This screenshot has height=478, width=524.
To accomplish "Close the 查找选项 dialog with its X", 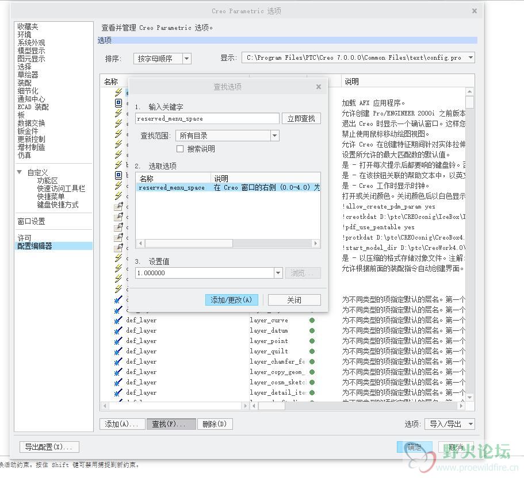I will tap(319, 87).
